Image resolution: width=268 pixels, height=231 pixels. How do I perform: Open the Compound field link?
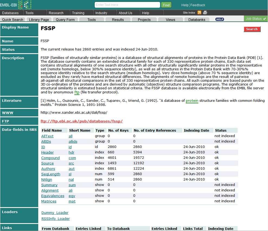coord(50,158)
